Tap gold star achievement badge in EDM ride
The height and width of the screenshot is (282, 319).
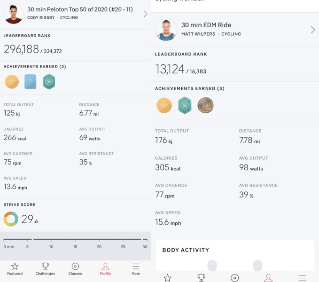pos(164,105)
